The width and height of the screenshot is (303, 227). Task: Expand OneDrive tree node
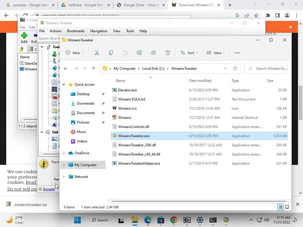coord(64,153)
